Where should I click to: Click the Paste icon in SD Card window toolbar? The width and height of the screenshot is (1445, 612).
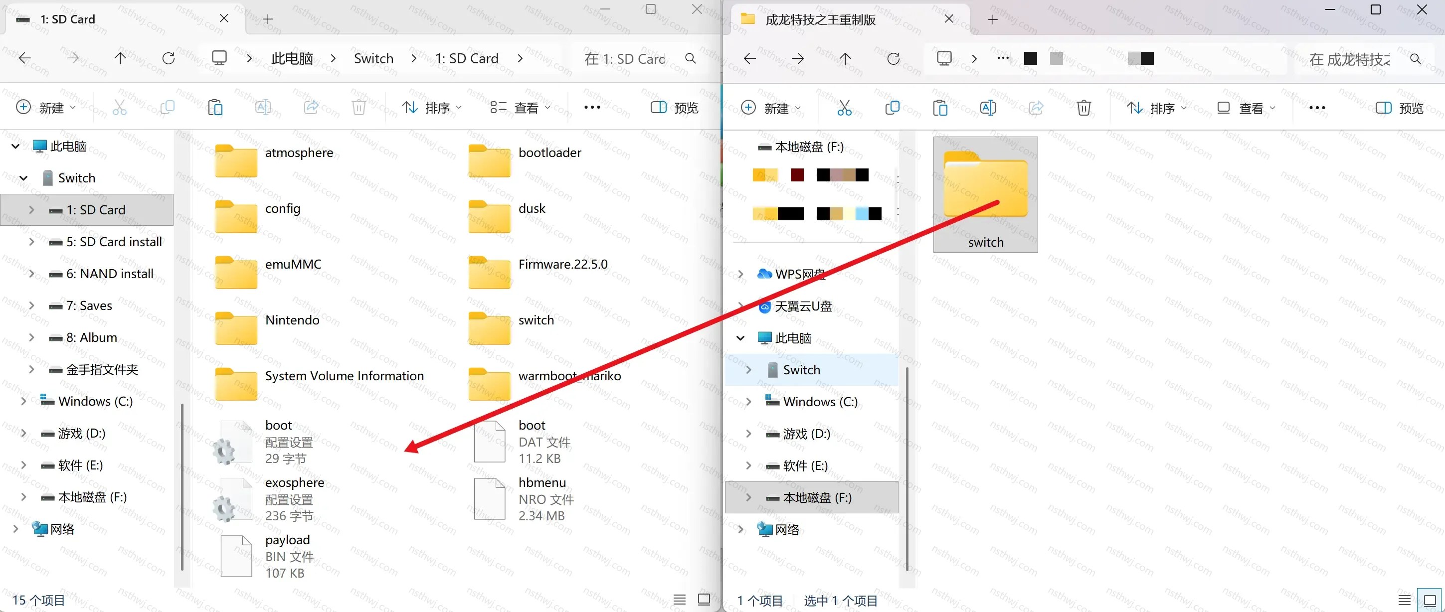[x=215, y=107]
